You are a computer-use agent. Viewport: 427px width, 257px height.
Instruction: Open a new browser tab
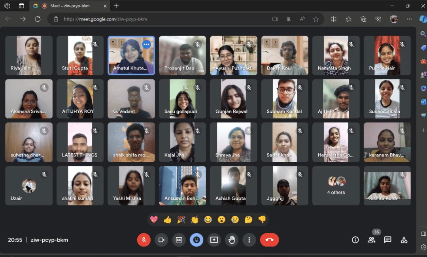tap(116, 6)
